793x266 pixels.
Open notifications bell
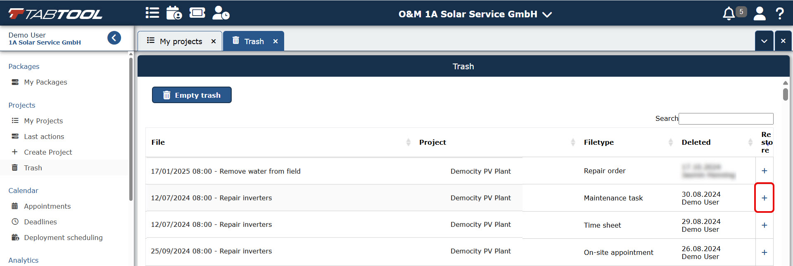pos(729,14)
